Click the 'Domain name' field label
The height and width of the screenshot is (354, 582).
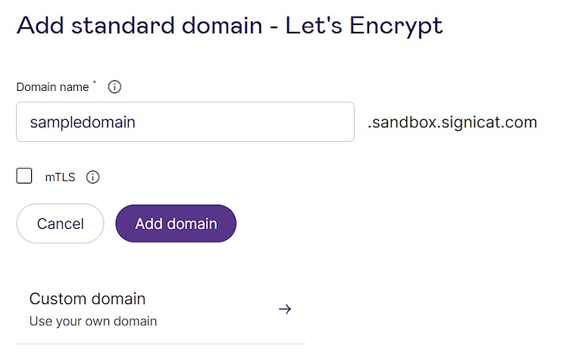pos(52,86)
